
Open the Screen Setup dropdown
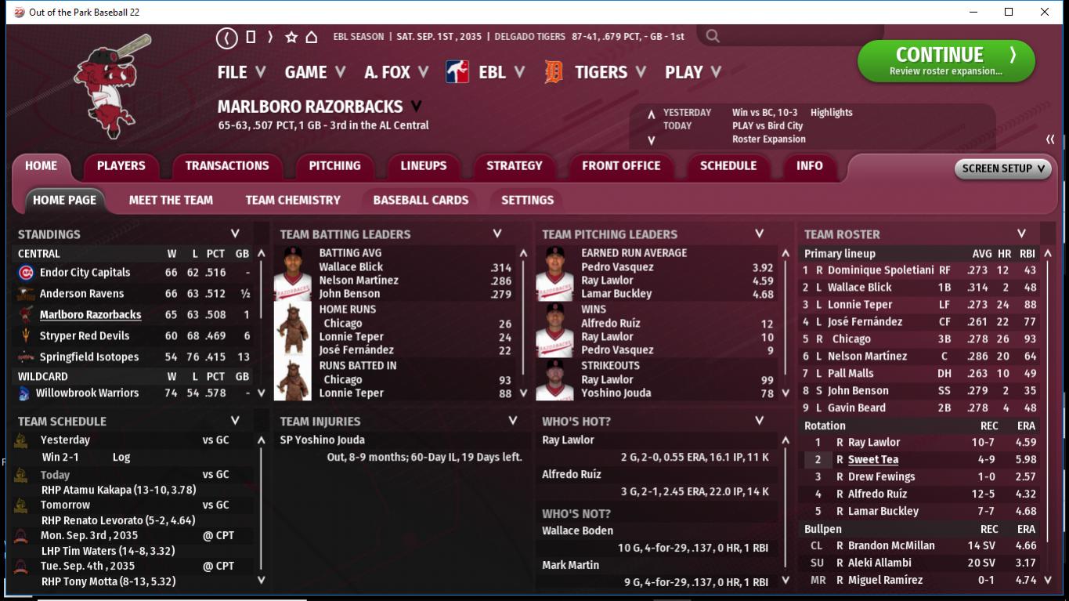pyautogui.click(x=1003, y=168)
